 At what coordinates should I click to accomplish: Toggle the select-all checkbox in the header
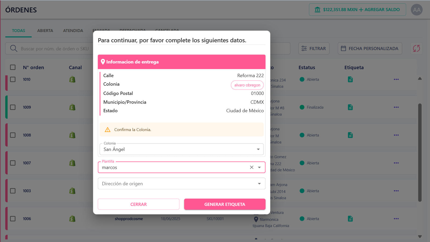pyautogui.click(x=13, y=67)
